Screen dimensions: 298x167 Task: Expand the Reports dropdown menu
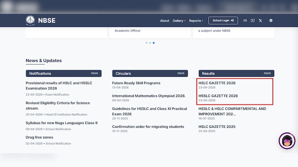coord(196,21)
